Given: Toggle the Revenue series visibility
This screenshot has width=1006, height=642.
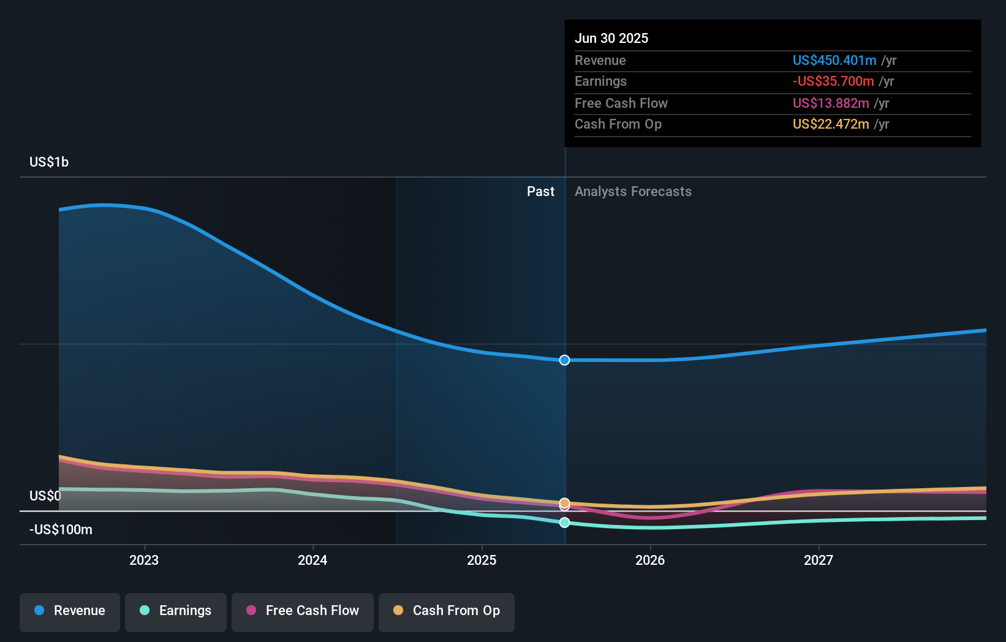Looking at the screenshot, I should point(69,611).
